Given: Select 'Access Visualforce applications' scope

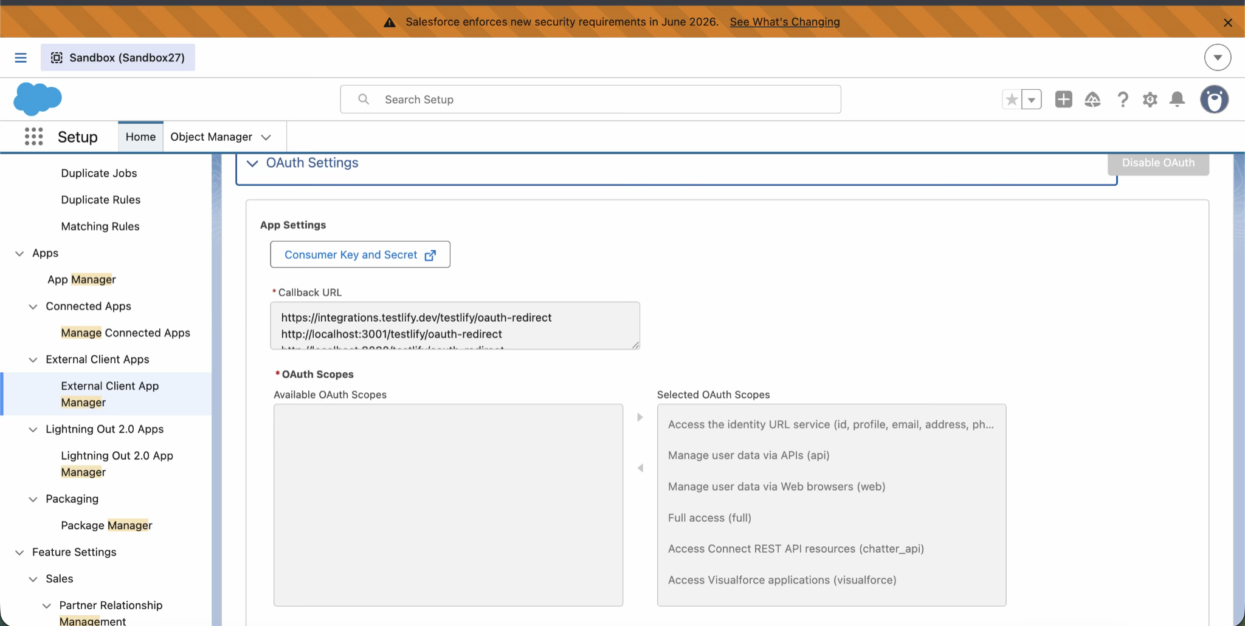Looking at the screenshot, I should pos(831,580).
